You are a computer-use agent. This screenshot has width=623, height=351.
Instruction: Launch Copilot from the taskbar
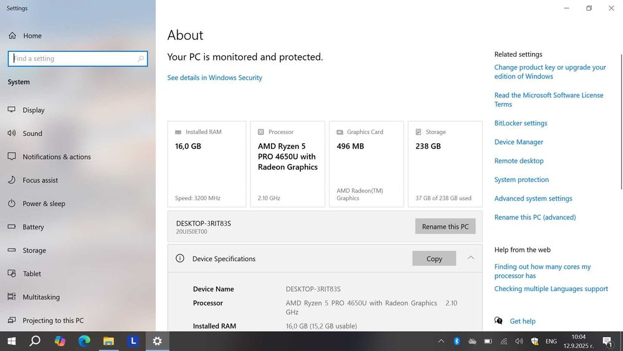coord(60,341)
